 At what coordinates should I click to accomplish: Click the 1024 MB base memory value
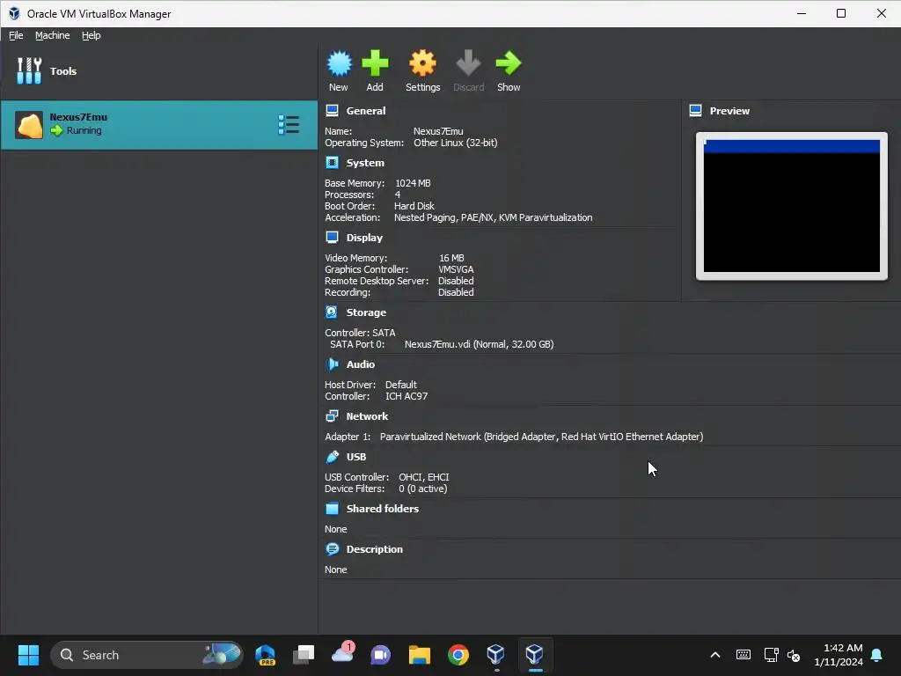(413, 183)
